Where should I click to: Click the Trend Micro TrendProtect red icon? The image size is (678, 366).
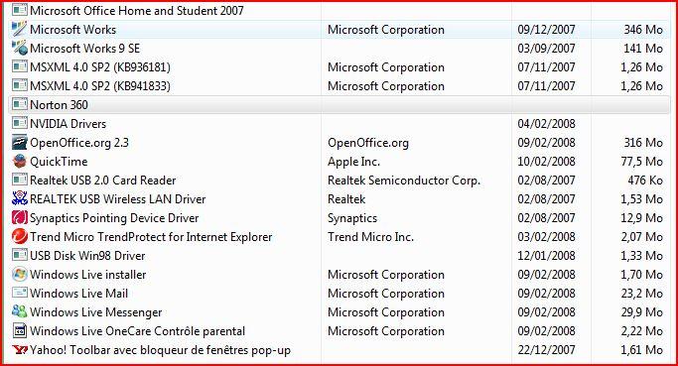(20, 237)
